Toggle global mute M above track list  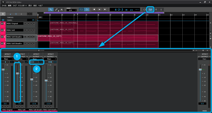28,14
